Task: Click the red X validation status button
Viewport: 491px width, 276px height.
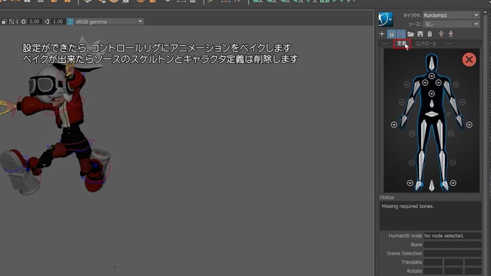Action: [x=469, y=59]
